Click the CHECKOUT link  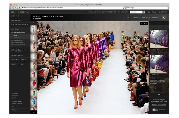163,12
